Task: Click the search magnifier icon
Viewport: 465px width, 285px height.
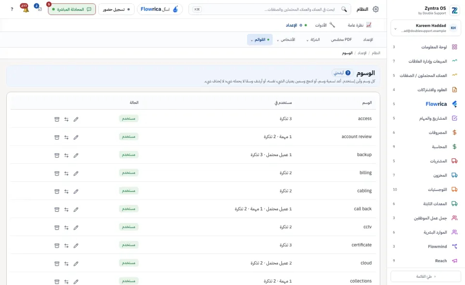Action: pyautogui.click(x=344, y=9)
